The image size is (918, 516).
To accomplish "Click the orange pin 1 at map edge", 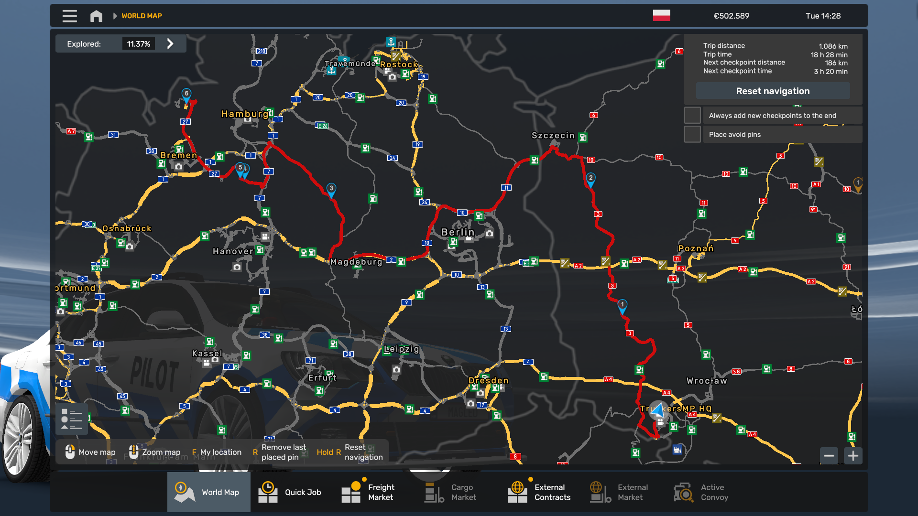I will (x=858, y=184).
